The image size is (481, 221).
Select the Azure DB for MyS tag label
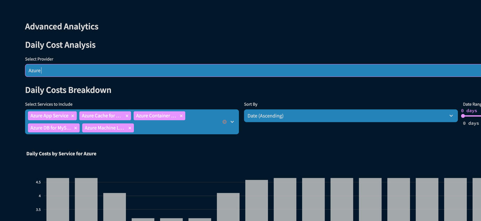[51, 128]
